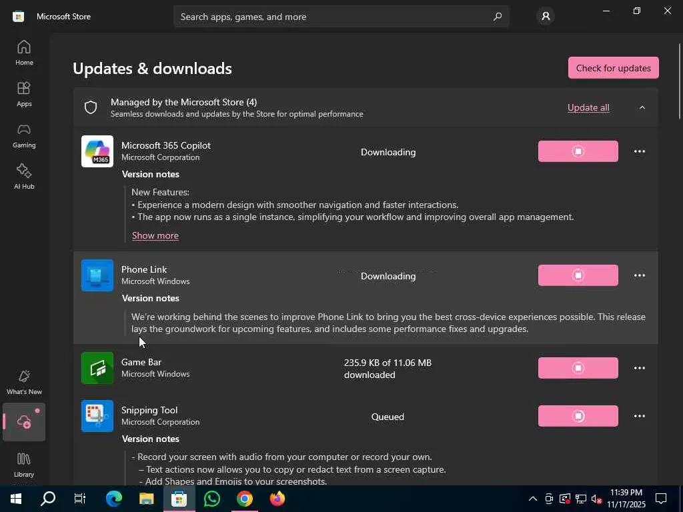Open File Explorer from the taskbar

pos(146,499)
